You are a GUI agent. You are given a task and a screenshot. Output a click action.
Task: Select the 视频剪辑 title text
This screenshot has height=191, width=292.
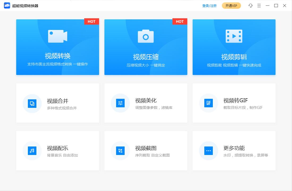click(234, 57)
